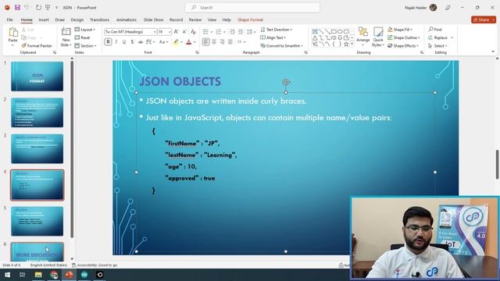500x281 pixels.
Task: Select the rectangle shape in gallery
Action: click(334, 31)
